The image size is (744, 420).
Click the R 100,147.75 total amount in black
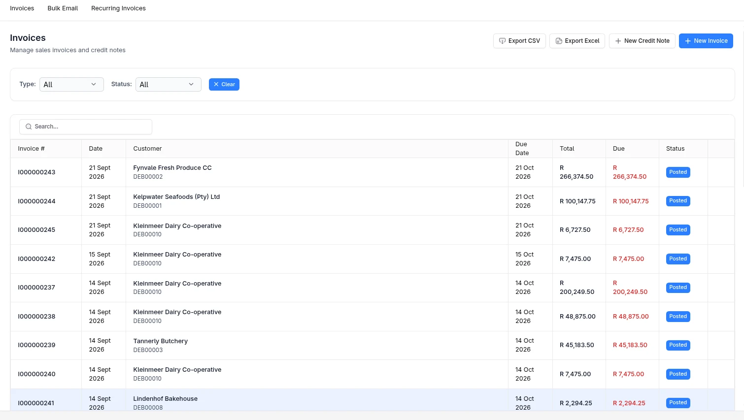click(577, 201)
